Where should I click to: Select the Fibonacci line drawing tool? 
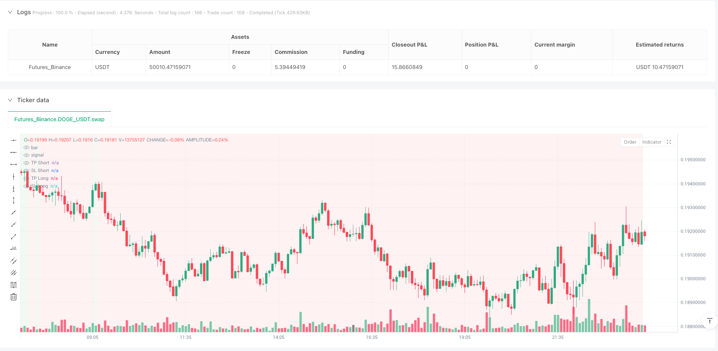coord(14,285)
